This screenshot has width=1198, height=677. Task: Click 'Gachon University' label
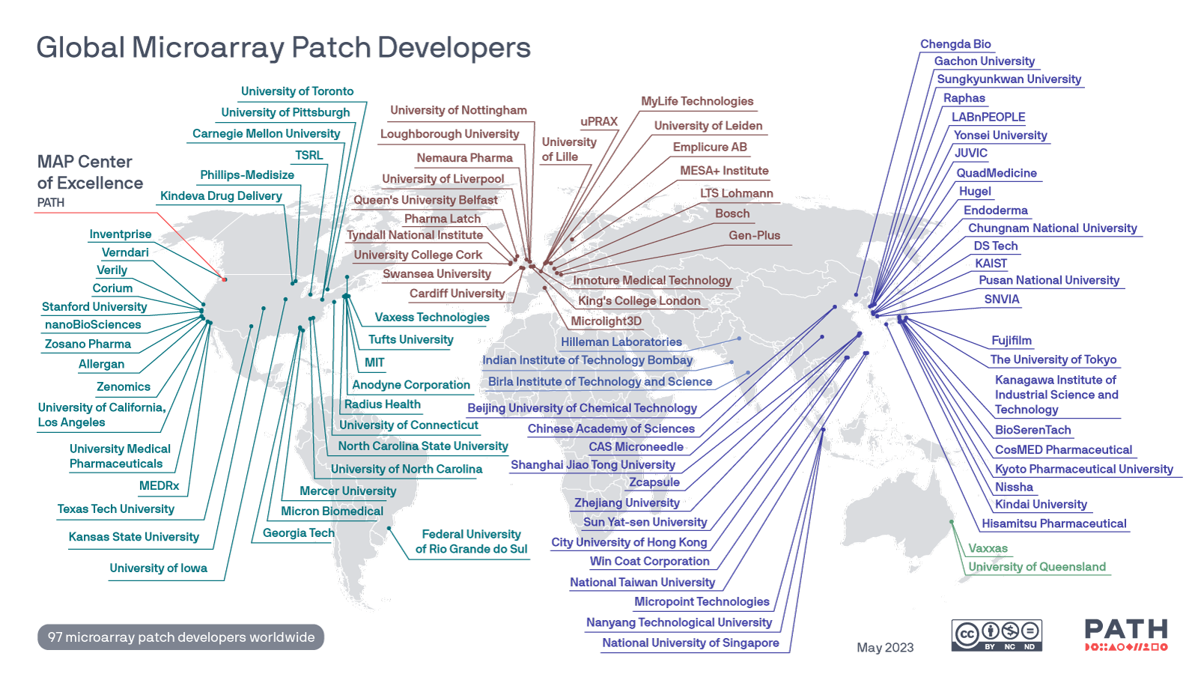click(985, 61)
